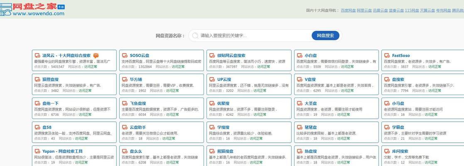Open the 蓝奏云盘 navigation link
The height and width of the screenshot is (166, 464).
click(396, 10)
